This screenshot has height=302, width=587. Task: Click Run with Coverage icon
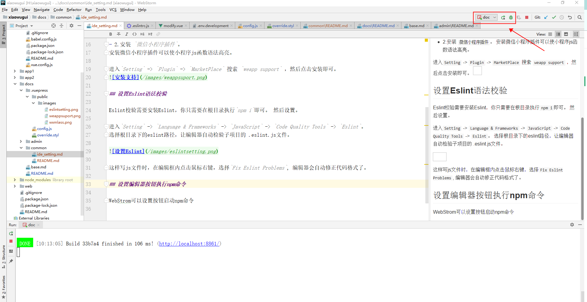[519, 17]
